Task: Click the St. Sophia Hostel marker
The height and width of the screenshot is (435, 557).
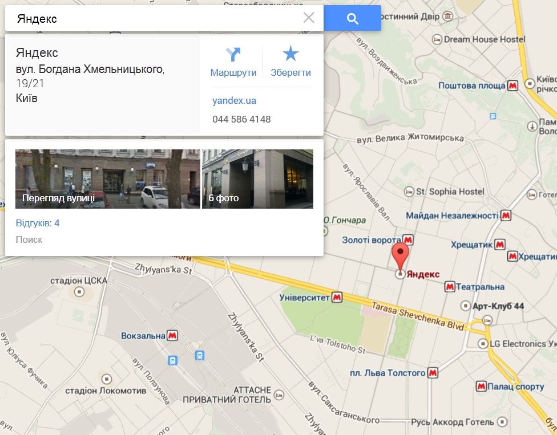Action: pos(409,192)
